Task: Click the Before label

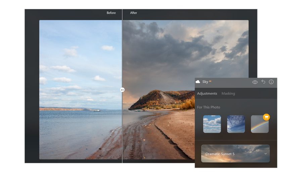Action: 111,13
